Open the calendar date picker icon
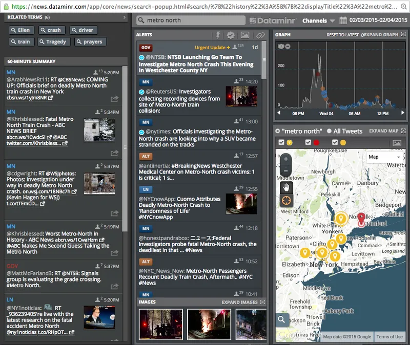 pyautogui.click(x=343, y=20)
